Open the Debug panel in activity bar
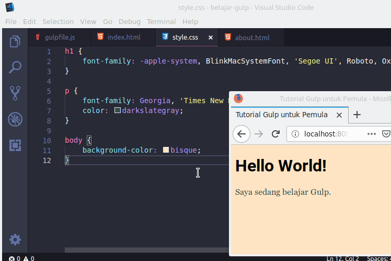 click(15, 119)
